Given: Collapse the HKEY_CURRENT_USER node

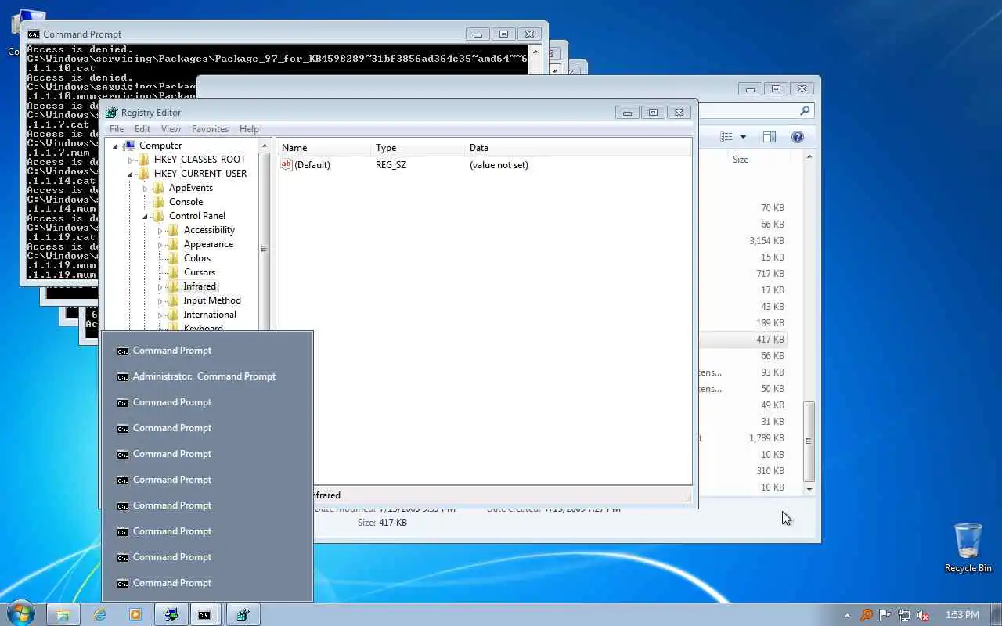Looking at the screenshot, I should pos(131,174).
